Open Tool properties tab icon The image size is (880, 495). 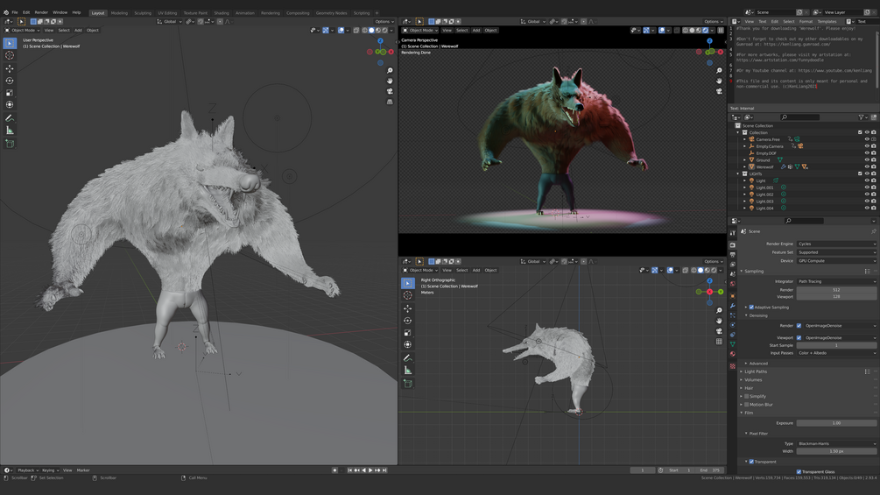pyautogui.click(x=732, y=232)
